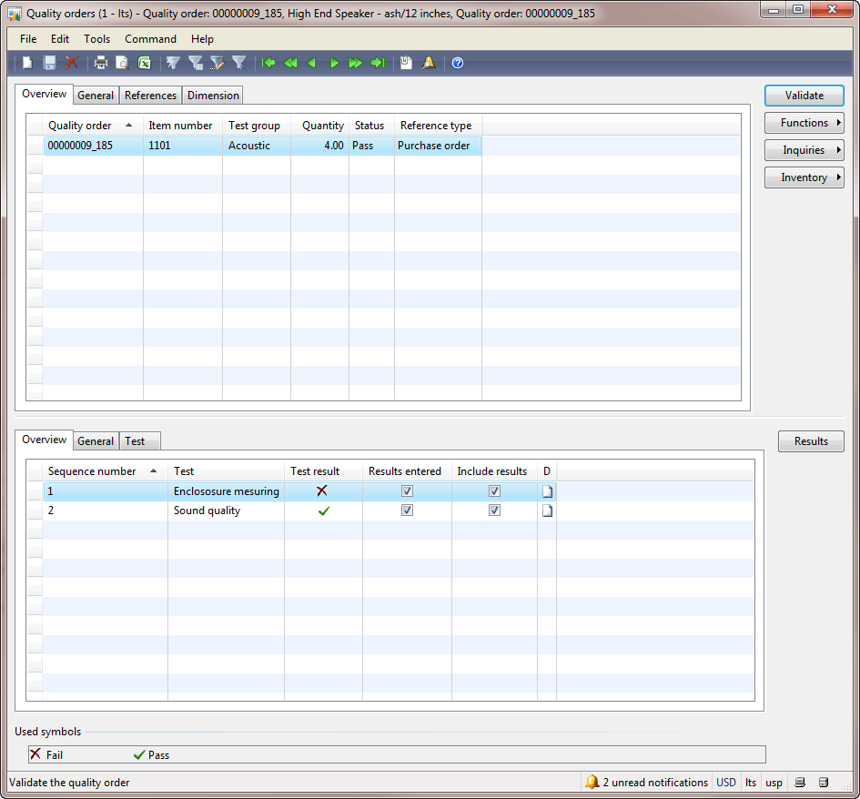The width and height of the screenshot is (860, 799).
Task: Create a new record using the New icon
Action: click(27, 62)
